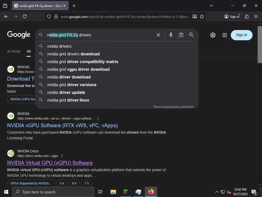This screenshot has height=197, width=262.
Task: Click the blue Google Sign in button
Action: (242, 35)
